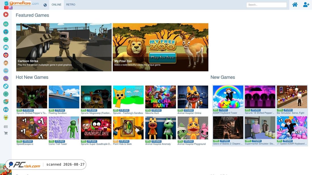The image size is (312, 175).
Task: Click the Search input field
Action: 266,5
